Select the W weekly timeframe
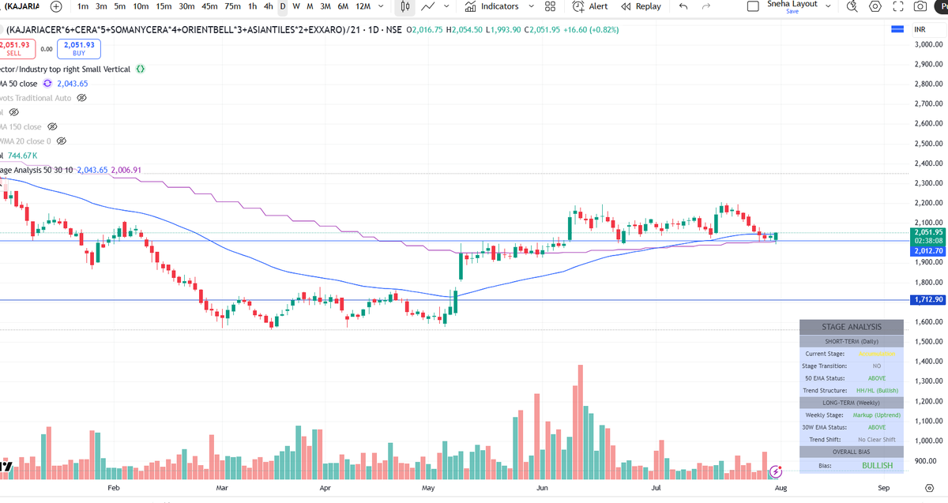 (x=296, y=6)
